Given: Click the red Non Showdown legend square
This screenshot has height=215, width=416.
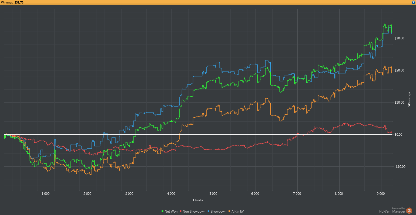Looking at the screenshot, I should click(x=180, y=211).
